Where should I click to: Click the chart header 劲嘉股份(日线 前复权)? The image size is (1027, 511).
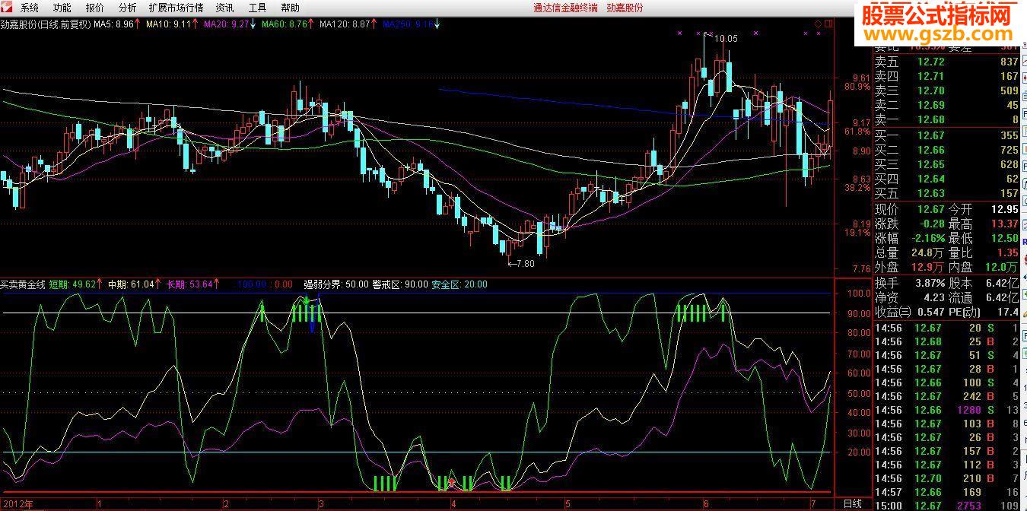coord(46,24)
